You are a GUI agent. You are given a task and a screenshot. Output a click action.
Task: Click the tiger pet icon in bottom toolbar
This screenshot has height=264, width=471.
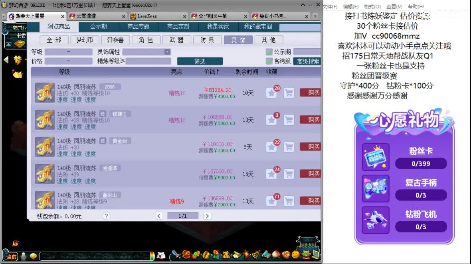[x=226, y=255]
